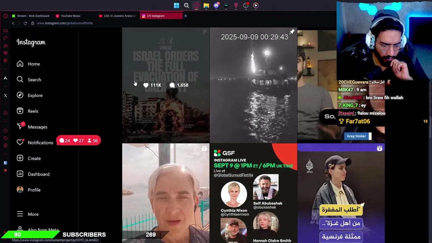The height and width of the screenshot is (243, 432).
Task: Click the 1,658 comments count
Action: click(179, 85)
